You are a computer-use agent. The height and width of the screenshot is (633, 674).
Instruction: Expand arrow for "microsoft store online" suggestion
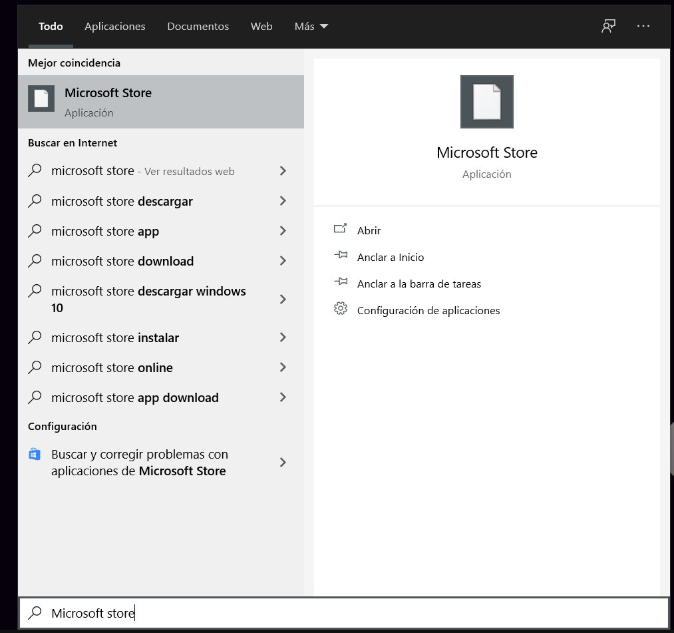coord(283,367)
